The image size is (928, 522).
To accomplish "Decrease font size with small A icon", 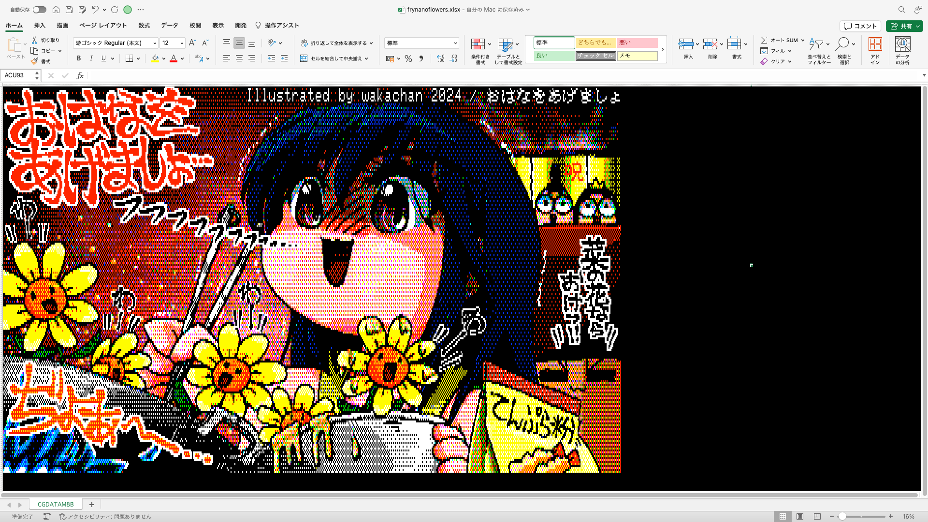I will point(205,43).
